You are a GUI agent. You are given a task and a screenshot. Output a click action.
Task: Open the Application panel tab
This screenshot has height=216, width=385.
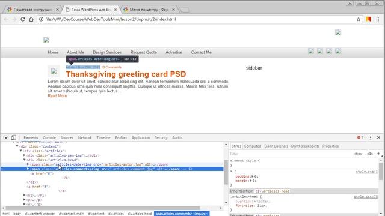tap(141, 137)
